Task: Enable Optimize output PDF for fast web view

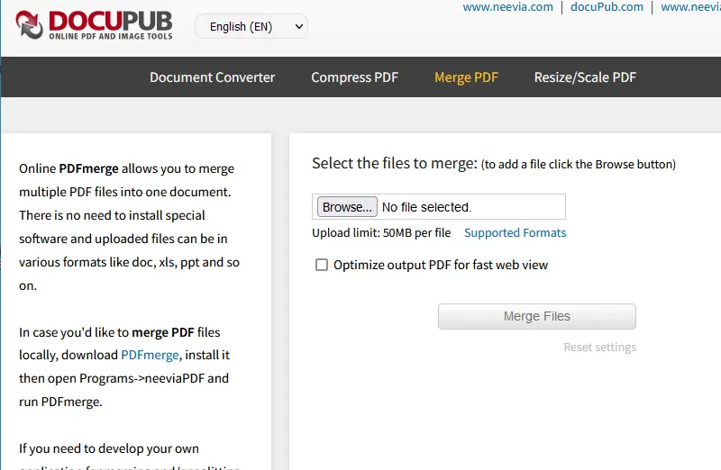Action: [322, 265]
